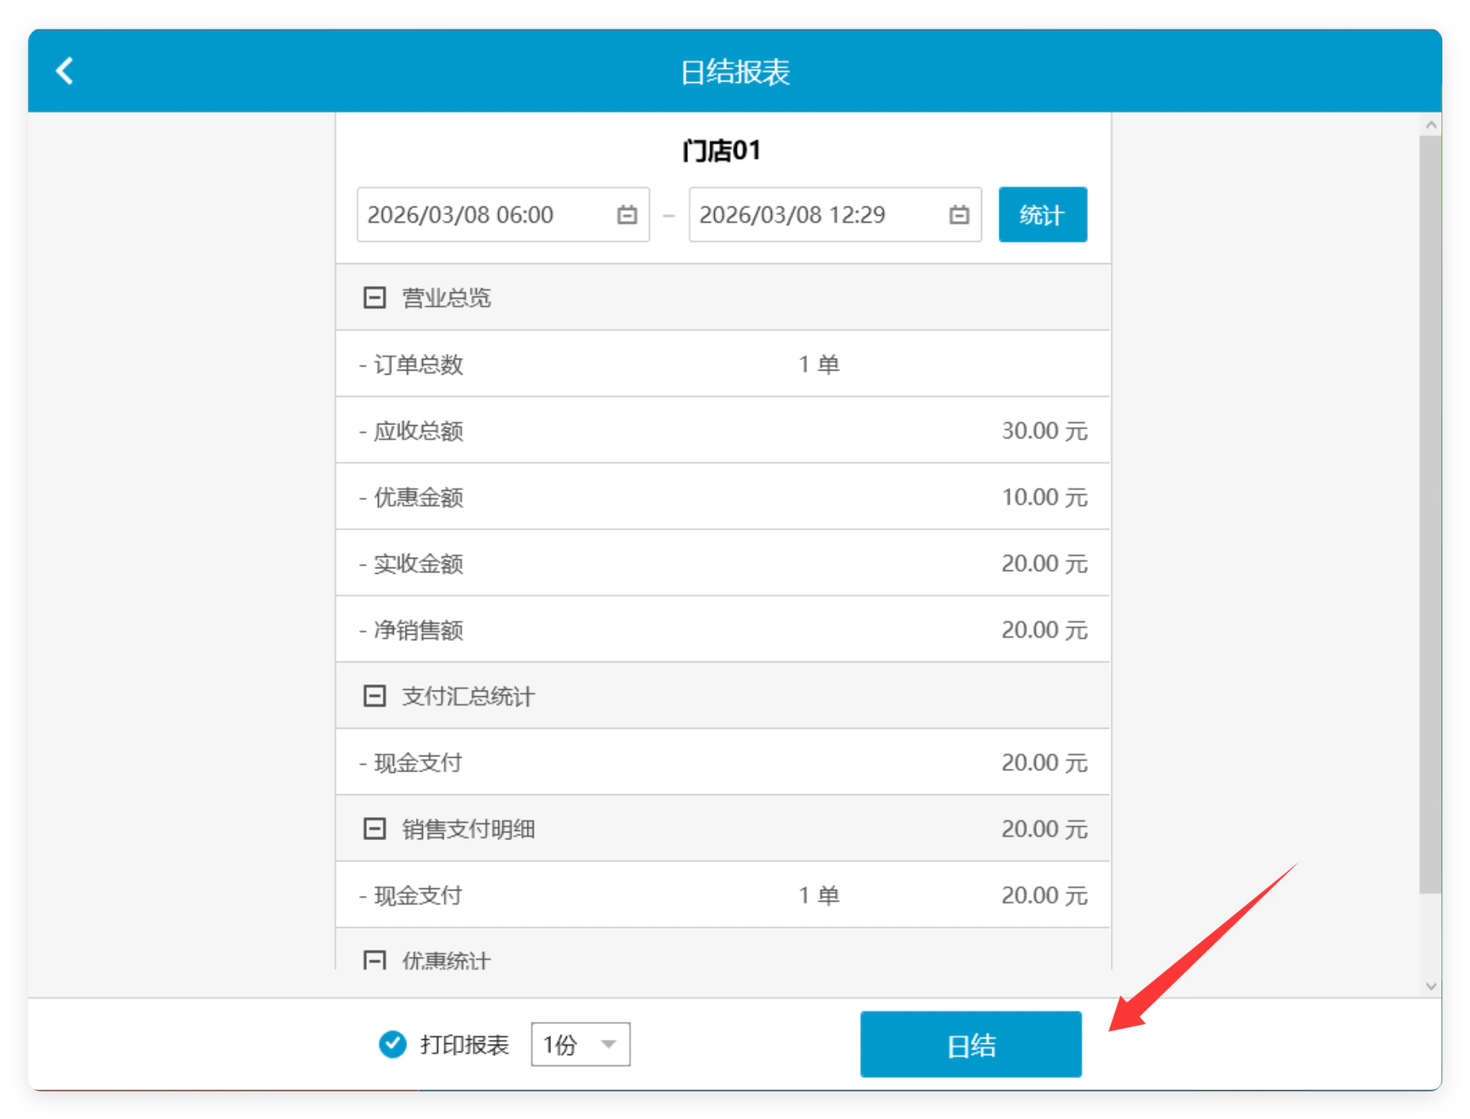This screenshot has height=1119, width=1470.
Task: Uncheck the 打印报表 checkbox
Action: [392, 1044]
